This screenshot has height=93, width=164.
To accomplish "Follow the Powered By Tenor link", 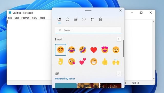I will [65, 79].
